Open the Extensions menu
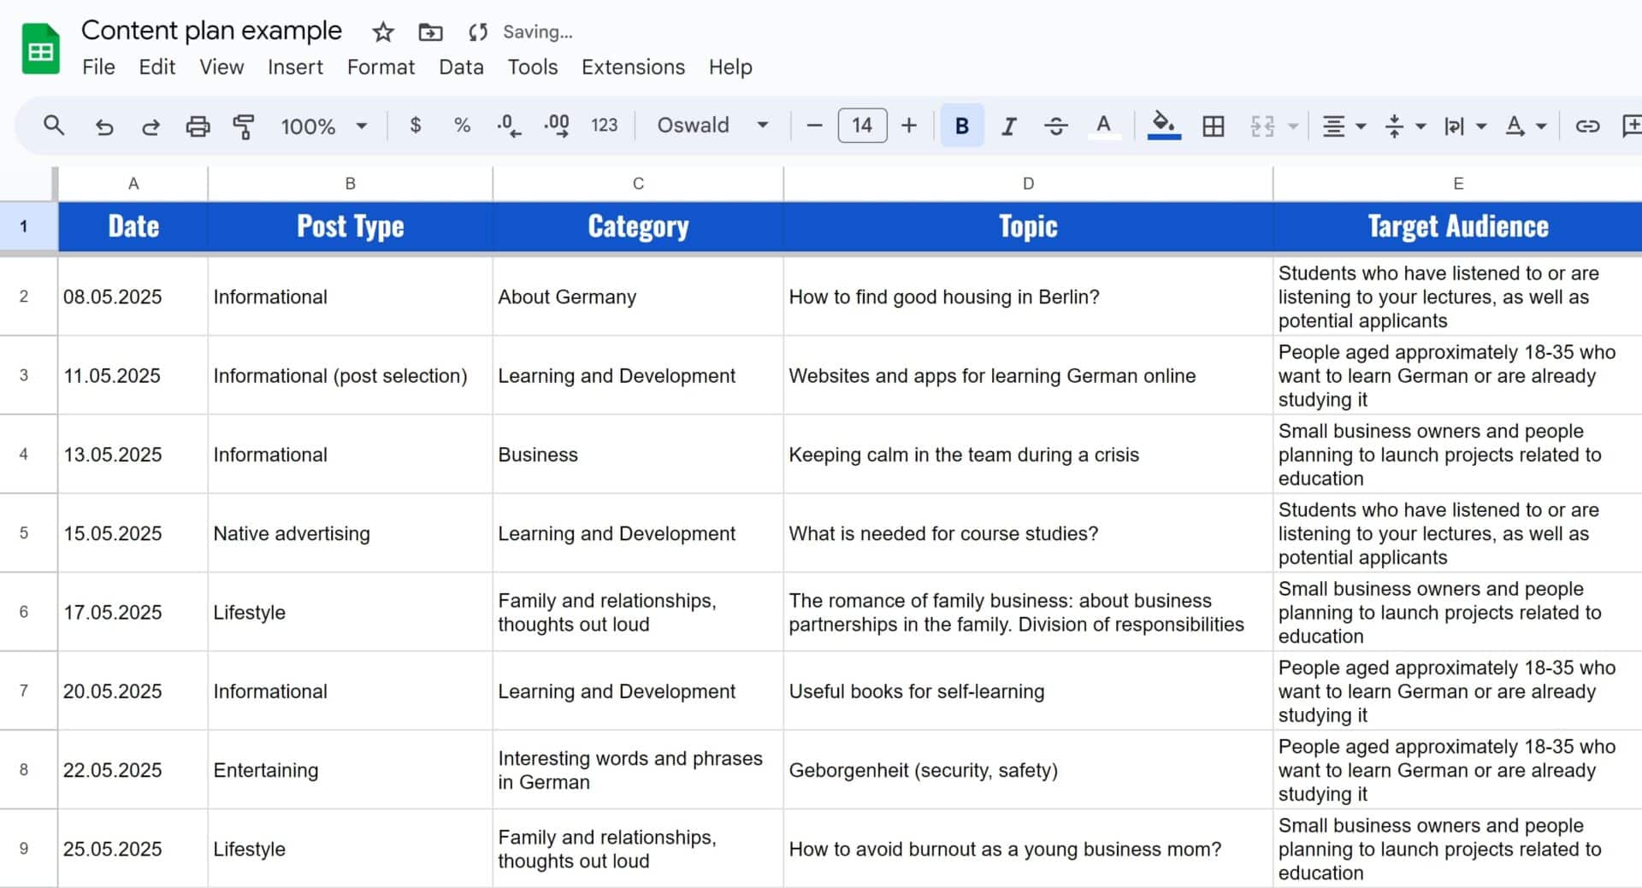The height and width of the screenshot is (888, 1642). click(633, 67)
